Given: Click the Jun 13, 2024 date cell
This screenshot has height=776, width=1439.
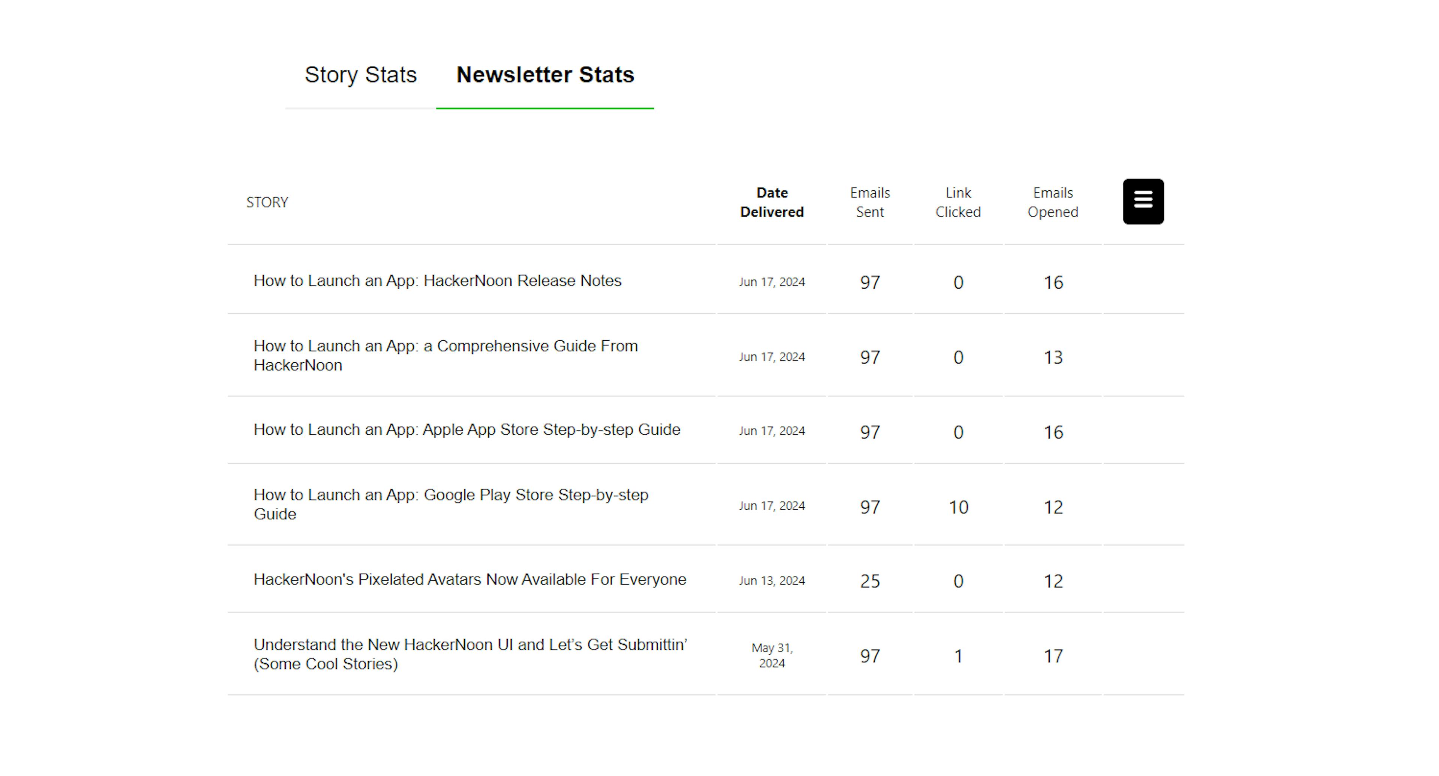Looking at the screenshot, I should pyautogui.click(x=772, y=580).
